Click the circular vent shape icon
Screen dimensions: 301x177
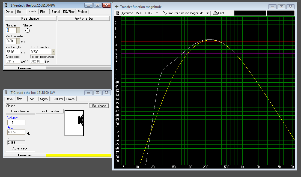point(28,31)
